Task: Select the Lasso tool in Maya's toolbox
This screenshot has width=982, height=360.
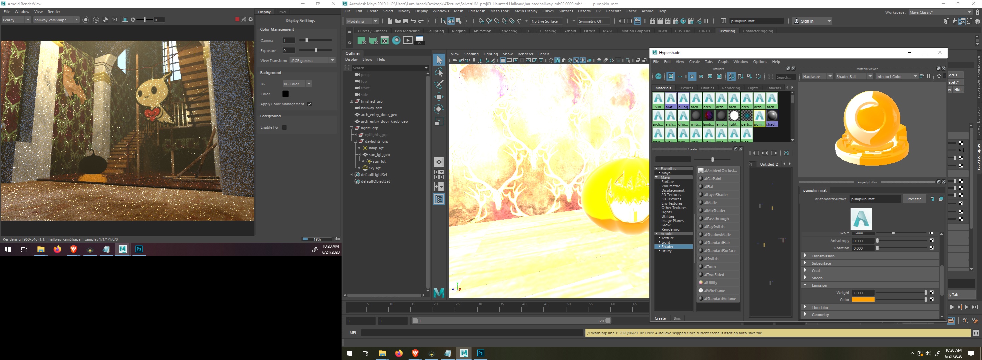Action: click(439, 72)
